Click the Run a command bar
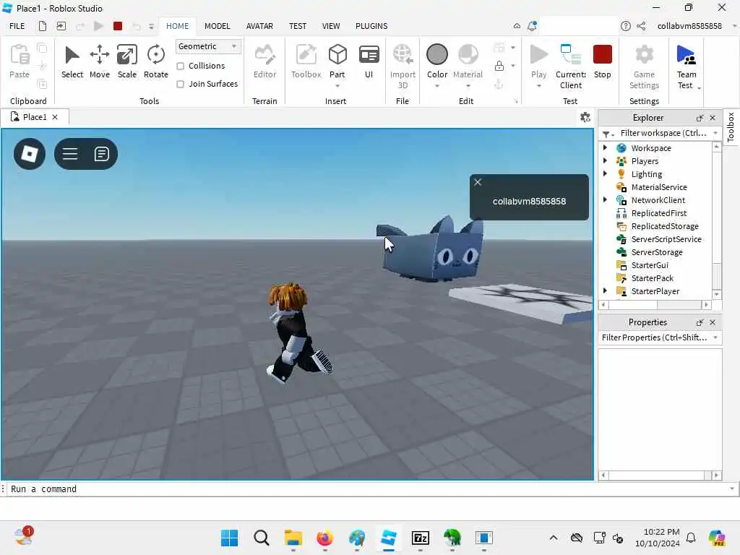740x555 pixels. coord(368,489)
